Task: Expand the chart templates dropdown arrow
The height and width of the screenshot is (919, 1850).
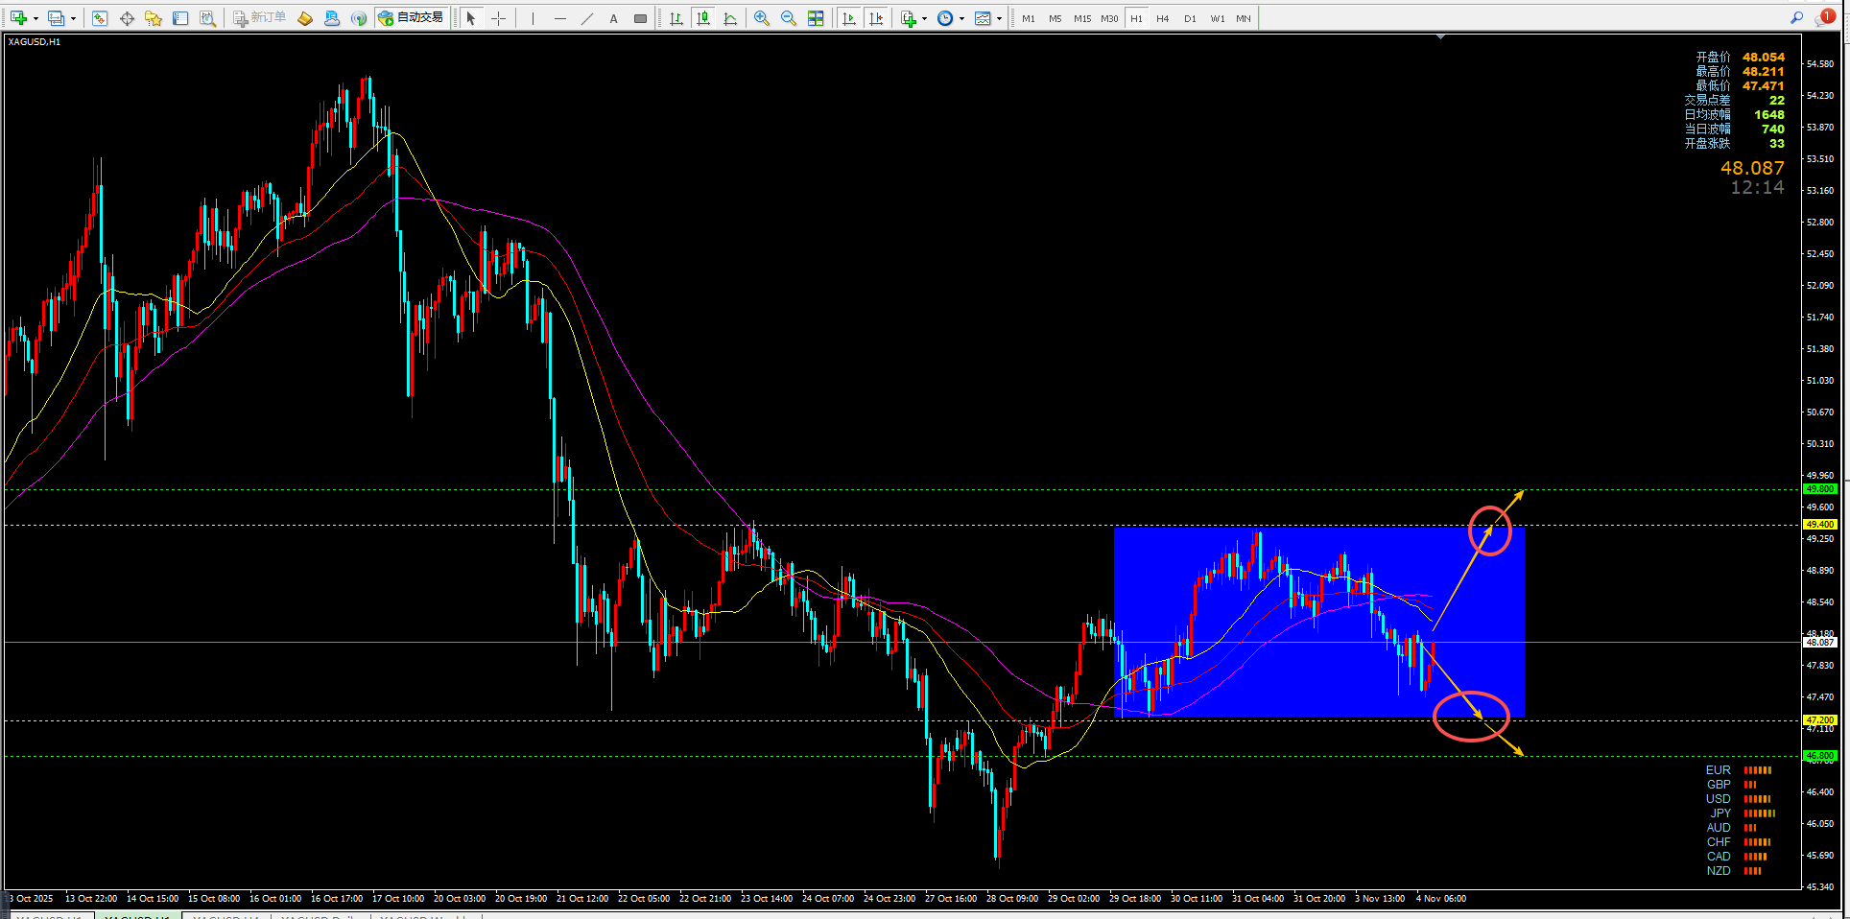Action: pos(999,18)
